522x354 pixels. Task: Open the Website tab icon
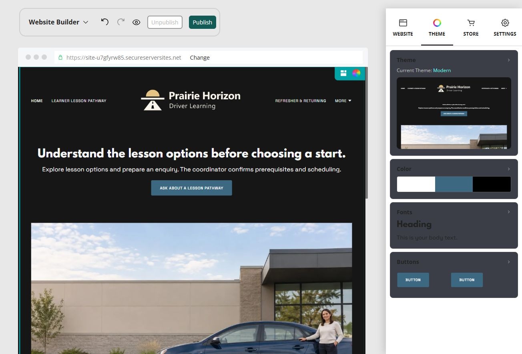tap(403, 23)
